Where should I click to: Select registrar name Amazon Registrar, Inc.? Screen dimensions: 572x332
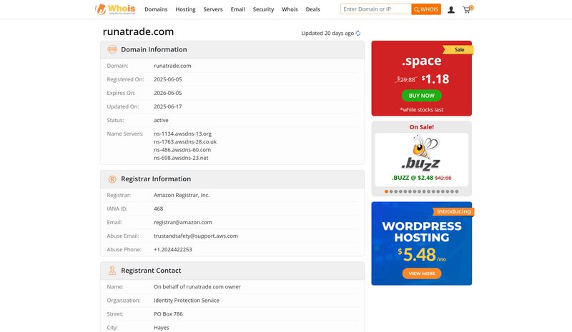point(182,195)
